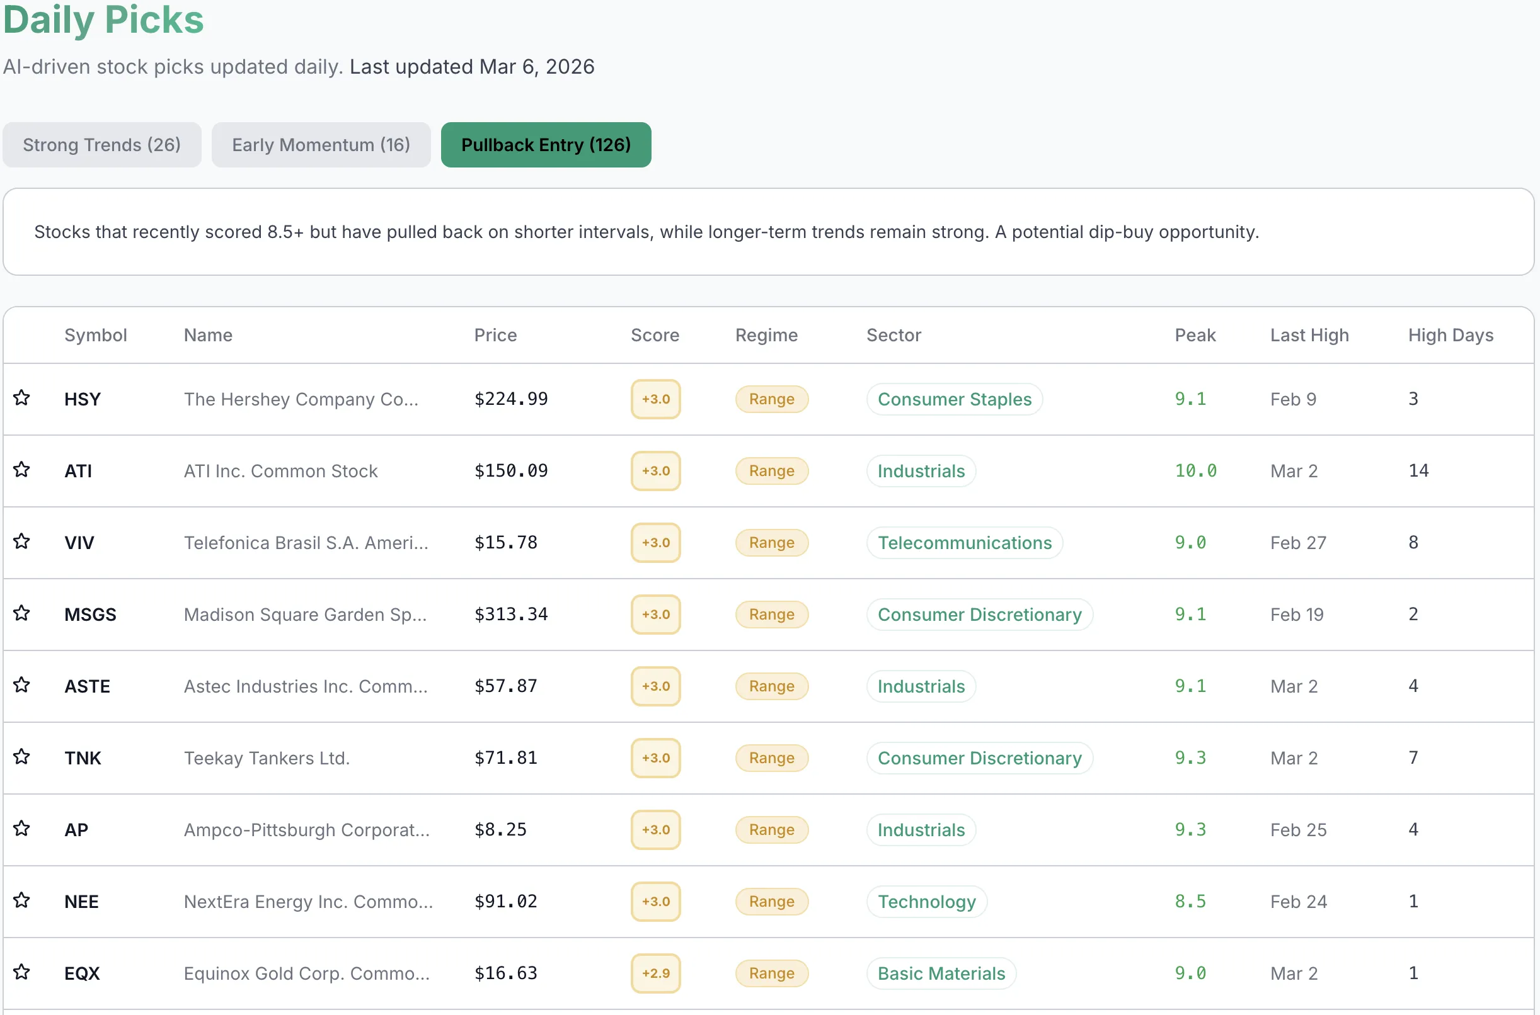
Task: Click "ATI Inc. Common Stock" name
Action: click(x=281, y=471)
